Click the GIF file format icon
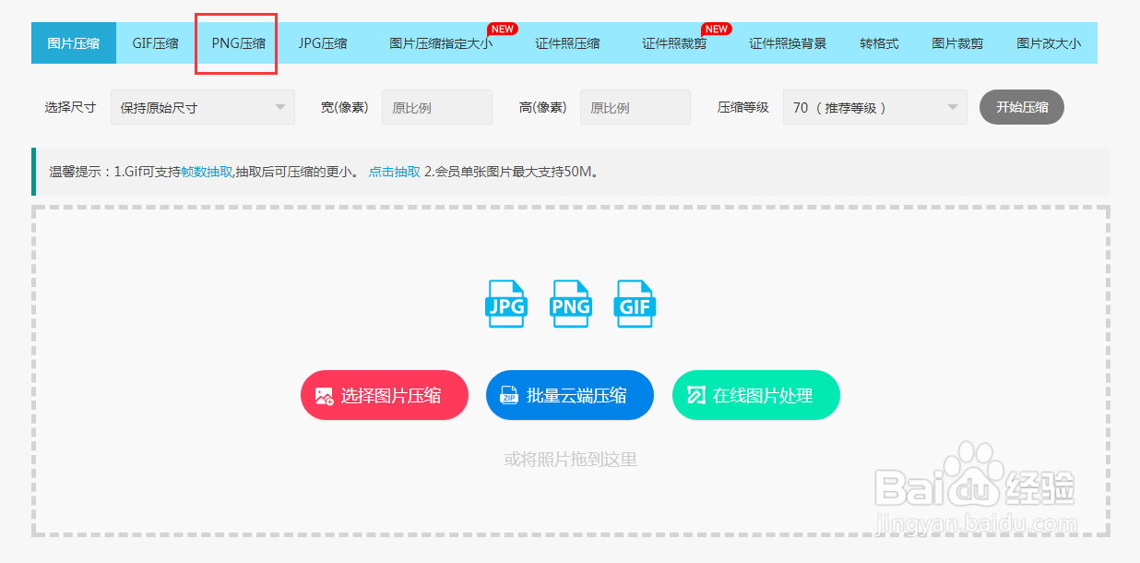 click(635, 304)
